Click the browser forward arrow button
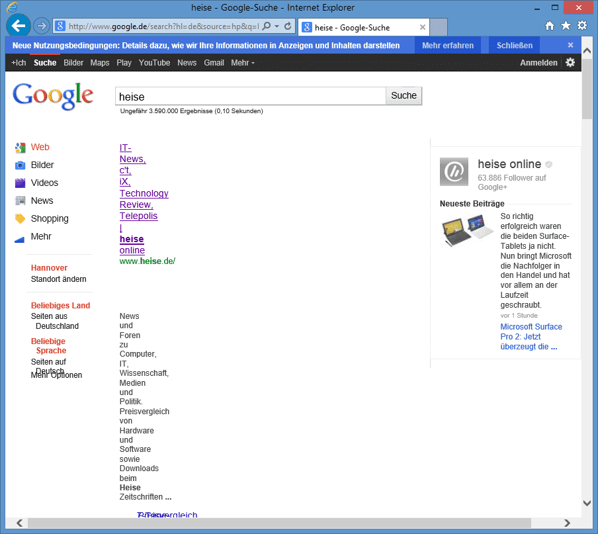This screenshot has width=598, height=534. point(41,26)
